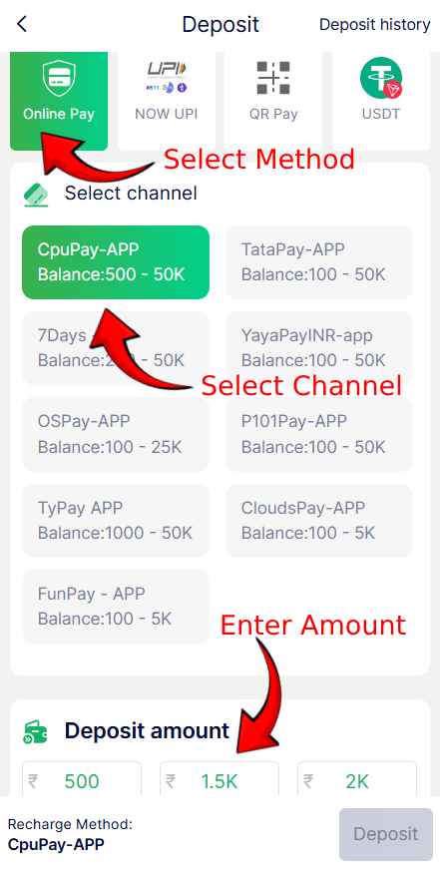Choose the NOW UPI logo method
440x869 pixels.
[x=167, y=77]
